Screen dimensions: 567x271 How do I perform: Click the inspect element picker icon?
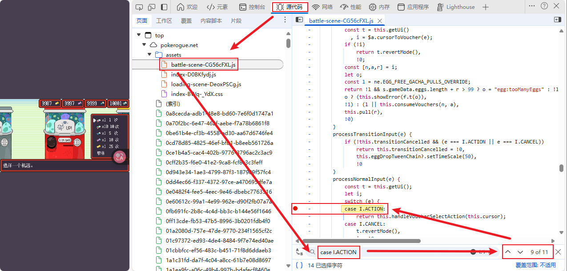(139, 7)
